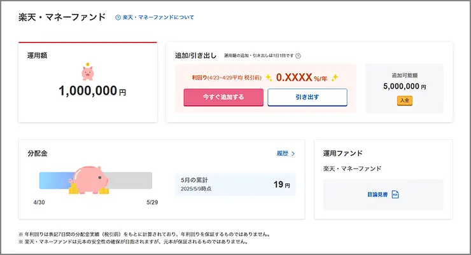Click the 追加/引き出し heading
The width and height of the screenshot is (471, 255).
tap(196, 55)
